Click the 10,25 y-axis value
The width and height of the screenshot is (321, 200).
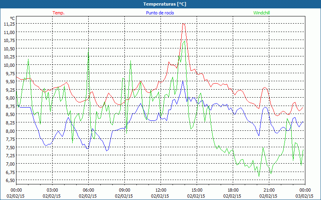tap(9, 57)
